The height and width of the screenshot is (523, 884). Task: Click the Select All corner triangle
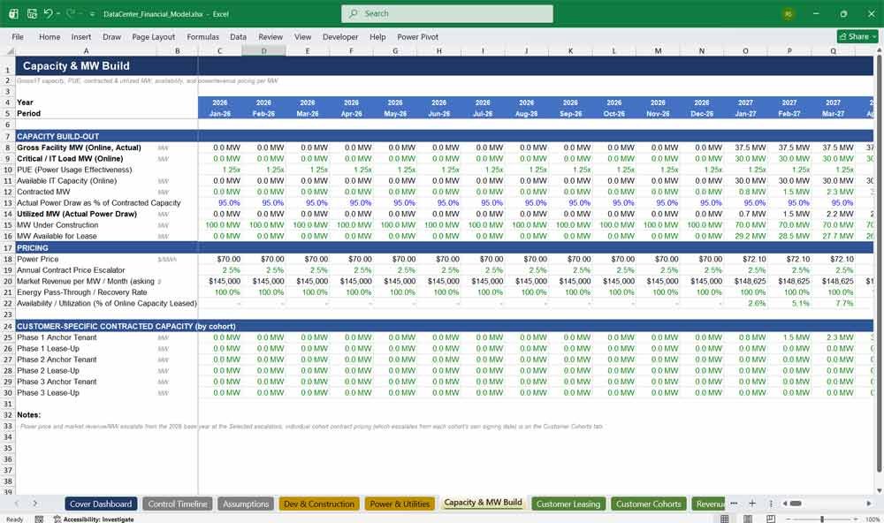click(x=9, y=50)
